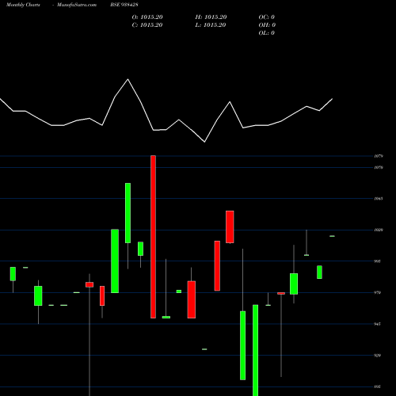Screen dimensions: 396x396
Task: Click the 945 price axis label
Action: click(377, 324)
